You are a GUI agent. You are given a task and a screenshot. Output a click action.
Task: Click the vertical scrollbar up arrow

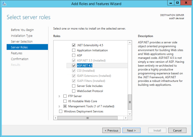point(130,43)
